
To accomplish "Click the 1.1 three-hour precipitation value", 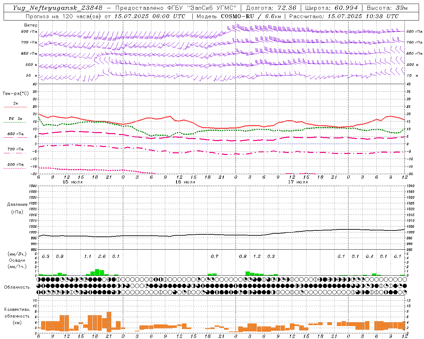I will 87,256.
